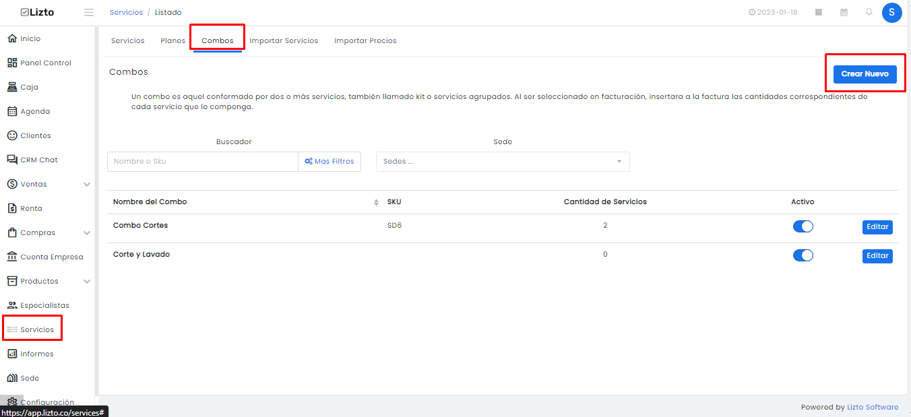Click Editar for Combo Cortes
911x417 pixels.
[x=877, y=227]
